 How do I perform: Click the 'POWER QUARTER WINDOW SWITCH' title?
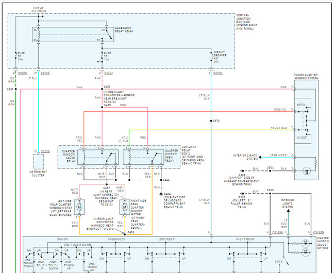pos(306,76)
